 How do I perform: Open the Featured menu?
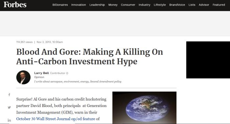[x=219, y=5]
